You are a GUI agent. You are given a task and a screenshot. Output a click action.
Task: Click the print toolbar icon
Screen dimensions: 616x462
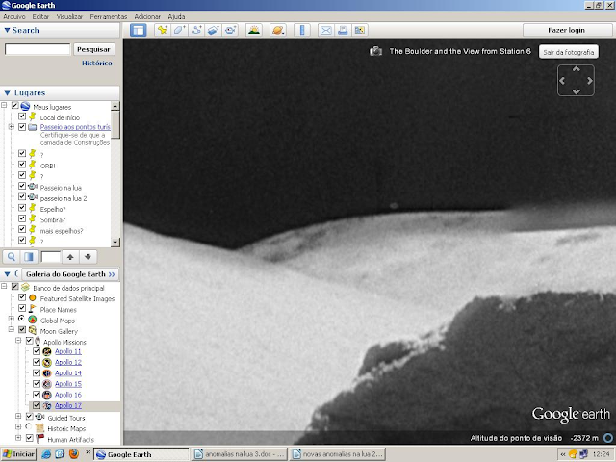coord(343,30)
